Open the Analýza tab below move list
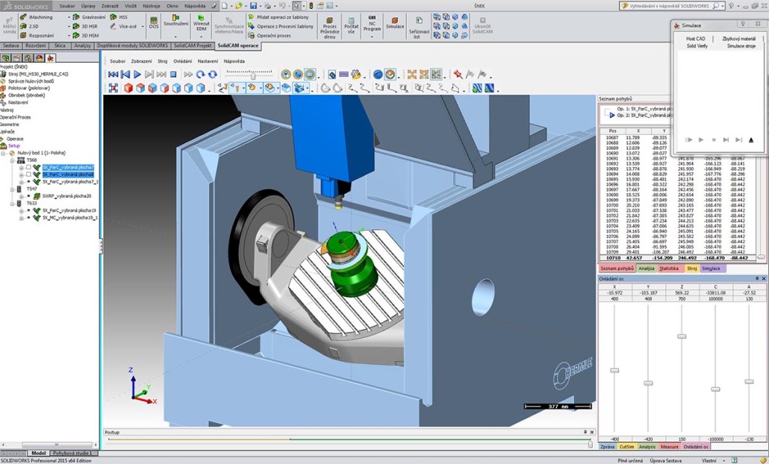769x464 pixels. [x=647, y=269]
